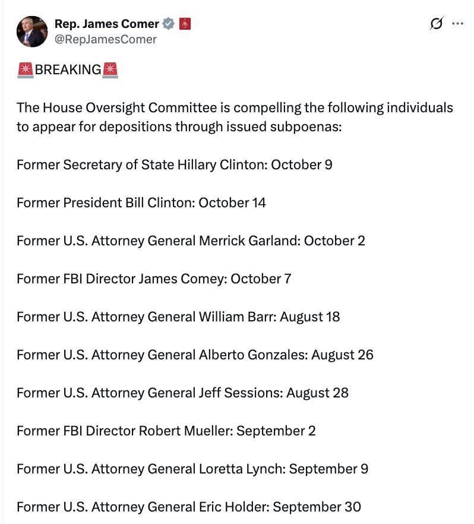The image size is (474, 524).
Task: Select the Bill Clinton October 14 line
Action: 141,203
